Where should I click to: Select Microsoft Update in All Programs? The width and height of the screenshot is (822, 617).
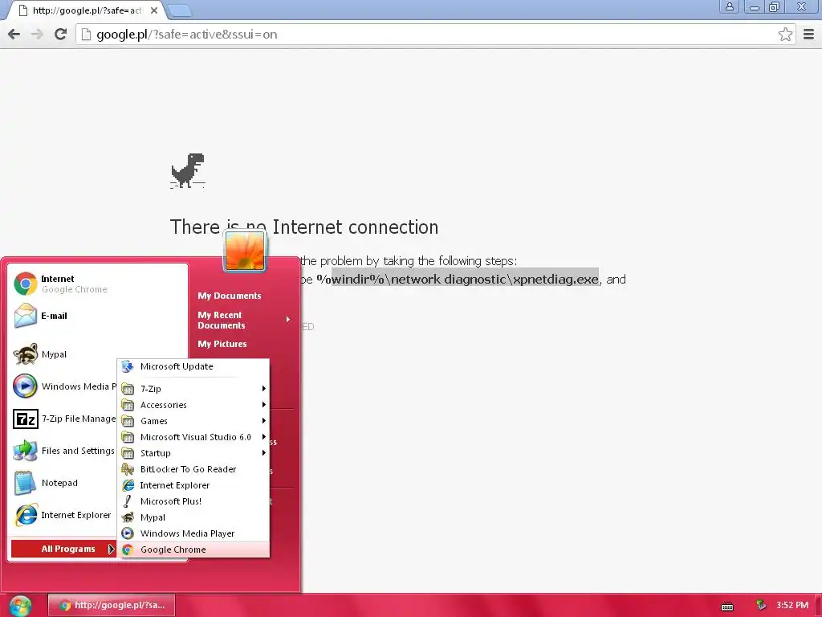(x=193, y=366)
